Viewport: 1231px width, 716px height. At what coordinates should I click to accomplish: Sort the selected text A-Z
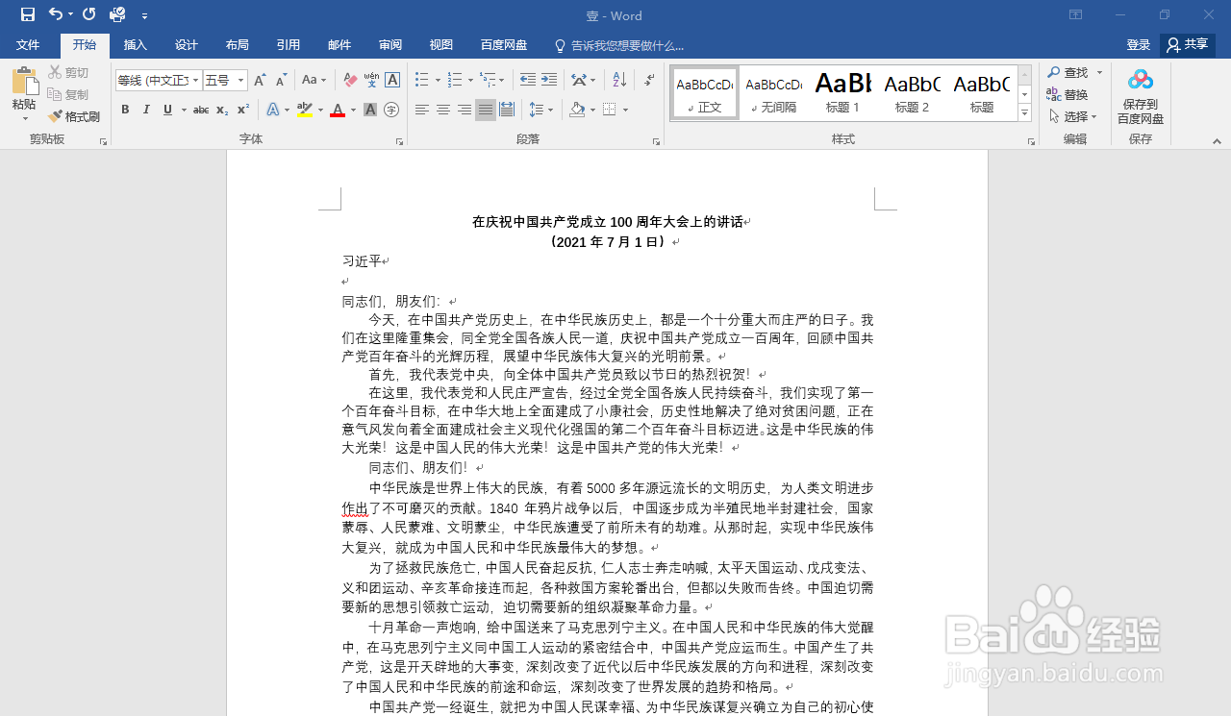(619, 81)
